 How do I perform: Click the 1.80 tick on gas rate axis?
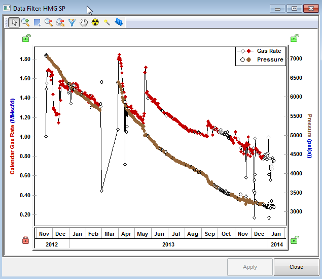25,59
